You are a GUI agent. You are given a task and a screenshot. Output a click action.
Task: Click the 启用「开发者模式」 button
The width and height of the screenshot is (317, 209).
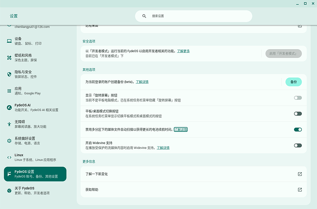coord(283,54)
